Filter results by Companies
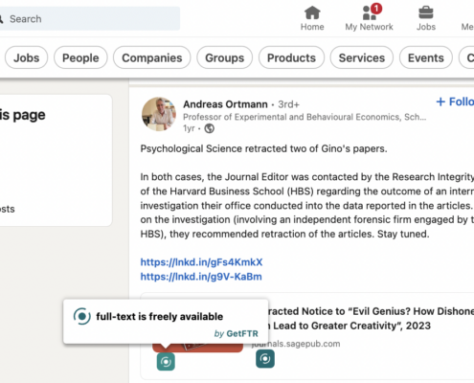 (152, 57)
